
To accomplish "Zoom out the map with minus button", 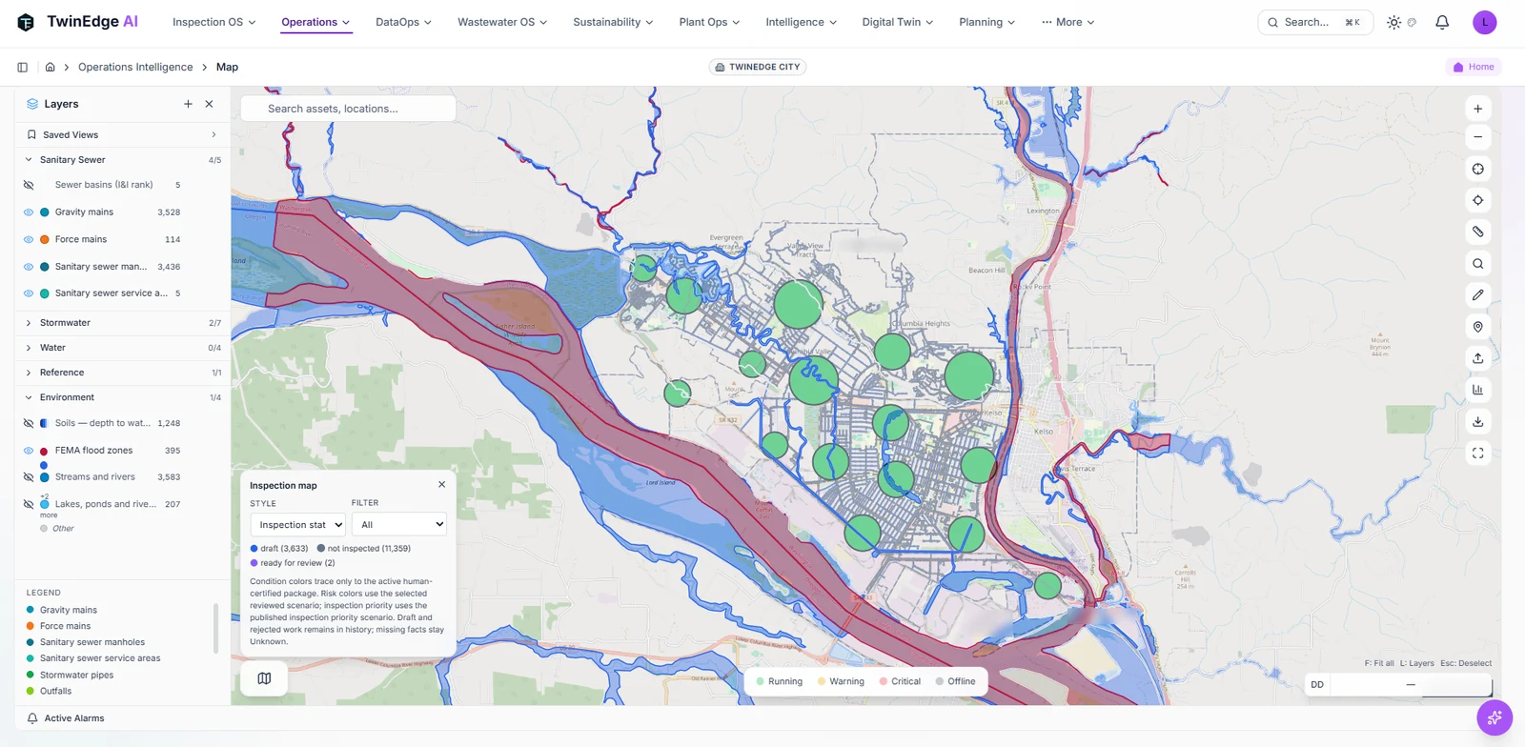I will pos(1477,137).
